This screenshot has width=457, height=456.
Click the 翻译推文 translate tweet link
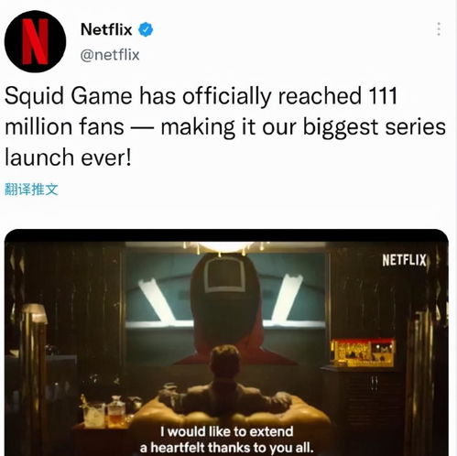[x=31, y=190]
